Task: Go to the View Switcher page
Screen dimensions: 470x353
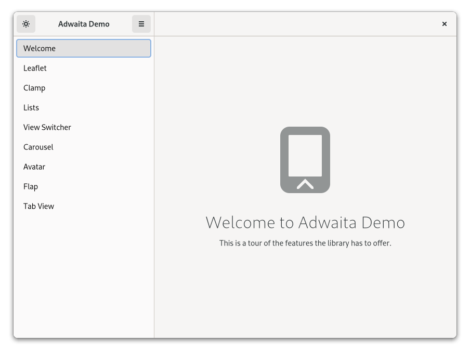Action: 84,127
